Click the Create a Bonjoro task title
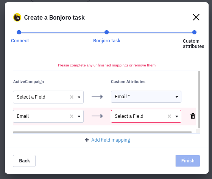The width and height of the screenshot is (212, 179). (55, 17)
